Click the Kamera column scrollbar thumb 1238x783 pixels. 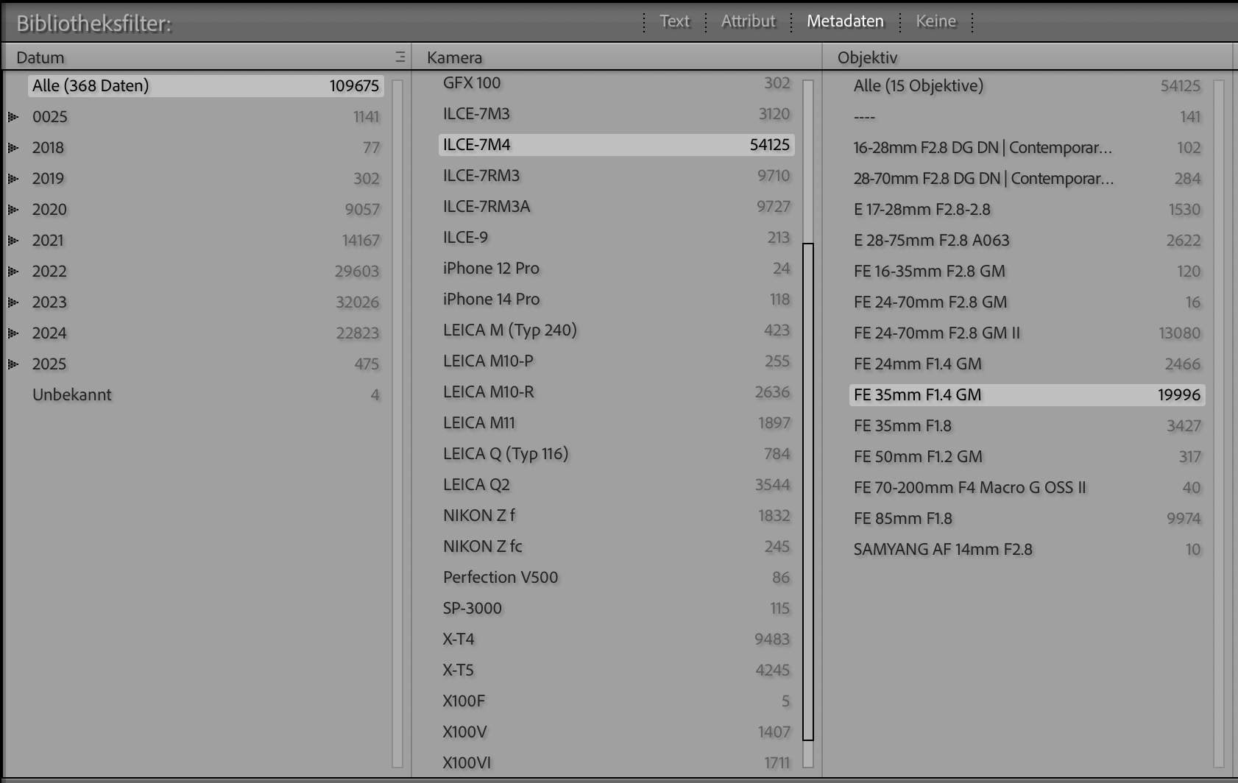point(808,491)
